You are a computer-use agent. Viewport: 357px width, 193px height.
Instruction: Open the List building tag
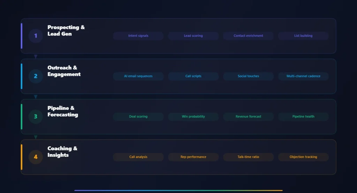(303, 36)
